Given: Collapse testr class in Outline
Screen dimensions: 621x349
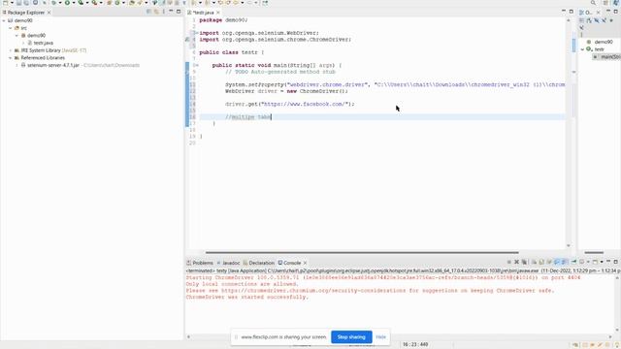Looking at the screenshot, I should point(582,49).
